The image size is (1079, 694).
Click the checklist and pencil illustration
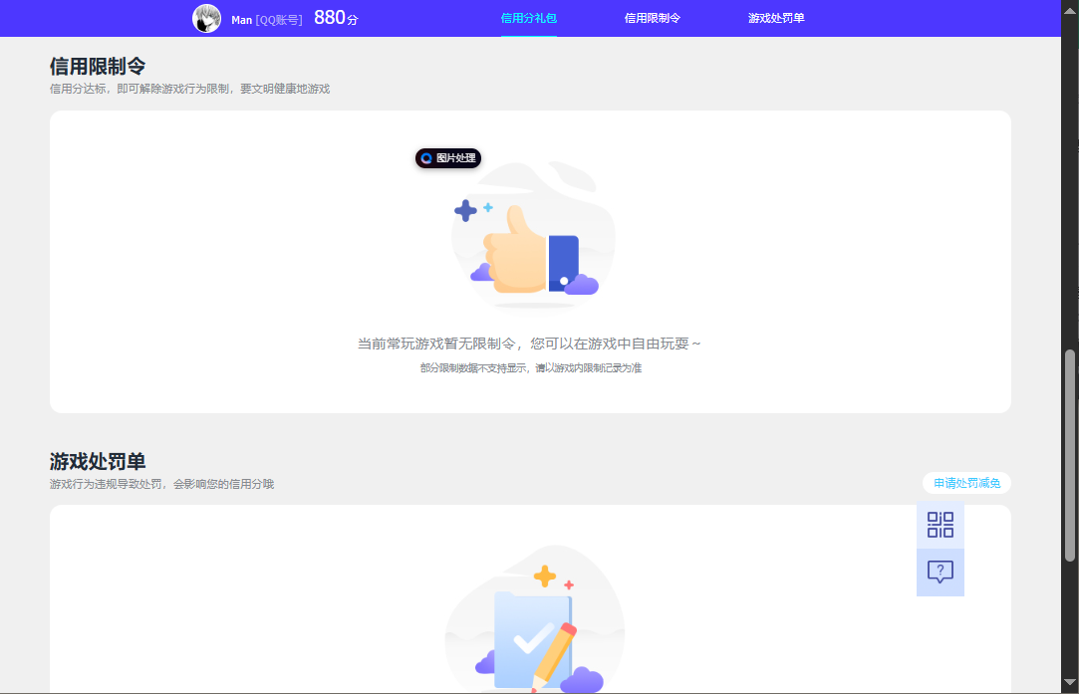click(x=535, y=619)
